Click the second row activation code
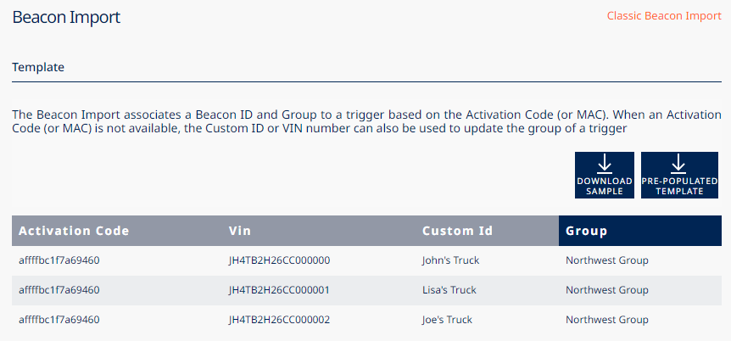 click(59, 290)
